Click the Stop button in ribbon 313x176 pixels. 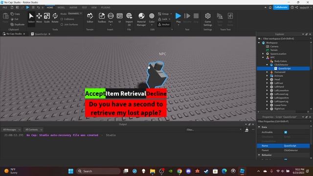(x=196, y=18)
